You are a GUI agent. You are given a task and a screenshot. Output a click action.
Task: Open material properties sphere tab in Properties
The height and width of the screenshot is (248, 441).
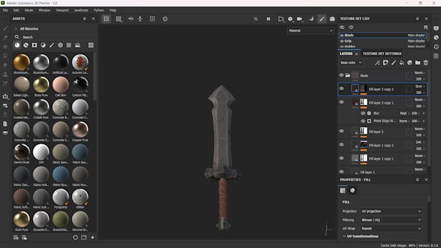click(x=352, y=190)
